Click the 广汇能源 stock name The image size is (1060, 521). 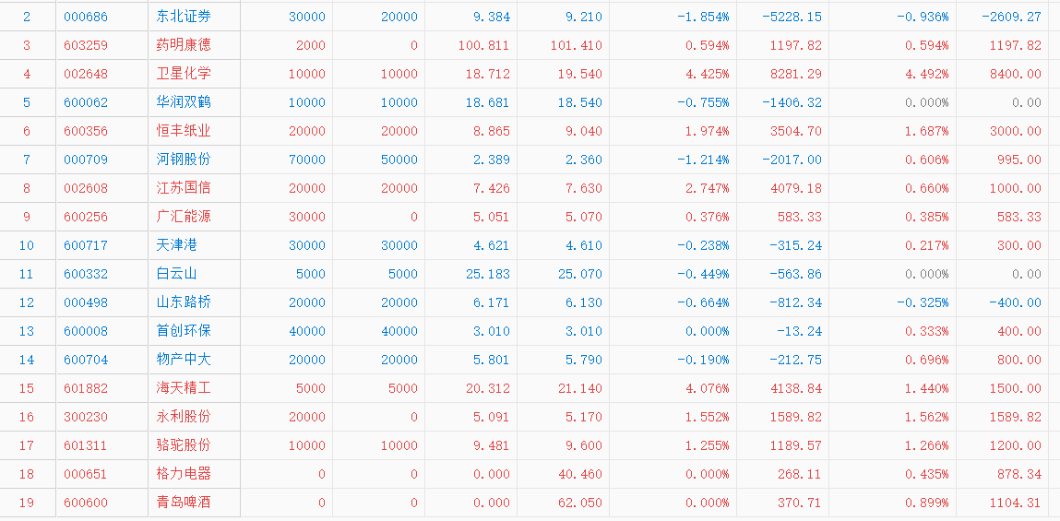184,217
